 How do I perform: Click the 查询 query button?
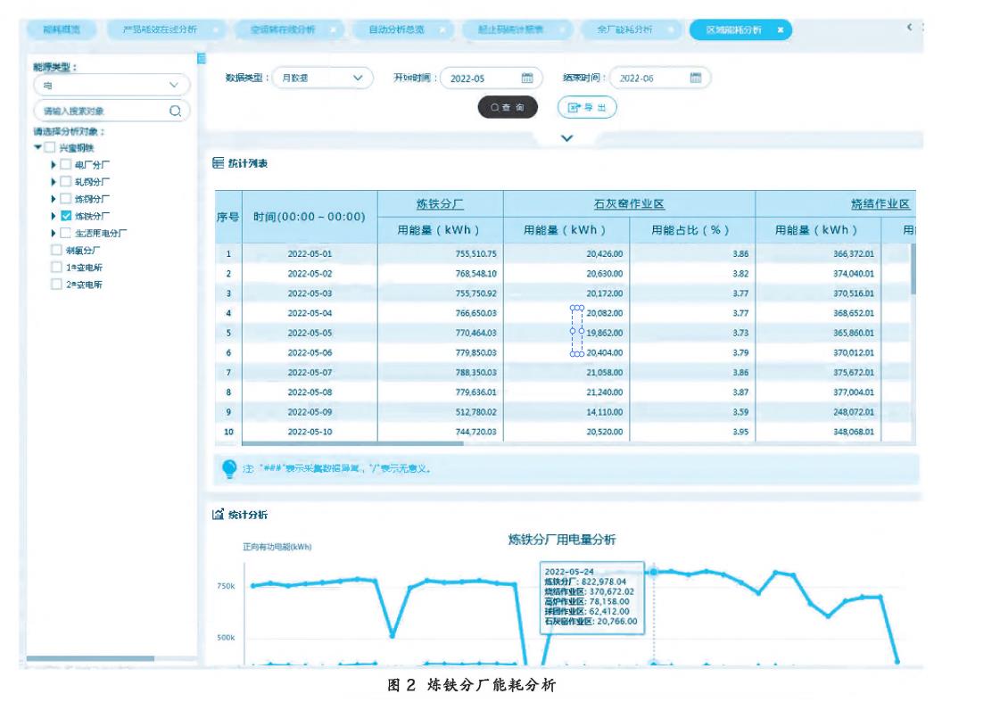click(508, 107)
